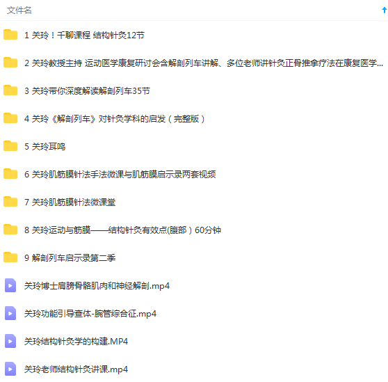
Task: Open folder 1 关玲！千聊课程 结构针灸12节
Action: tap(84, 35)
